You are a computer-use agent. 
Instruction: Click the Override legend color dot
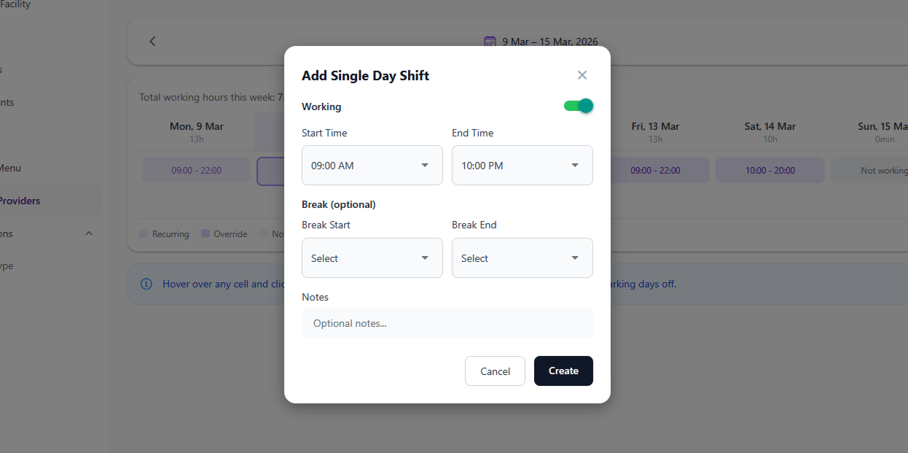pos(206,234)
